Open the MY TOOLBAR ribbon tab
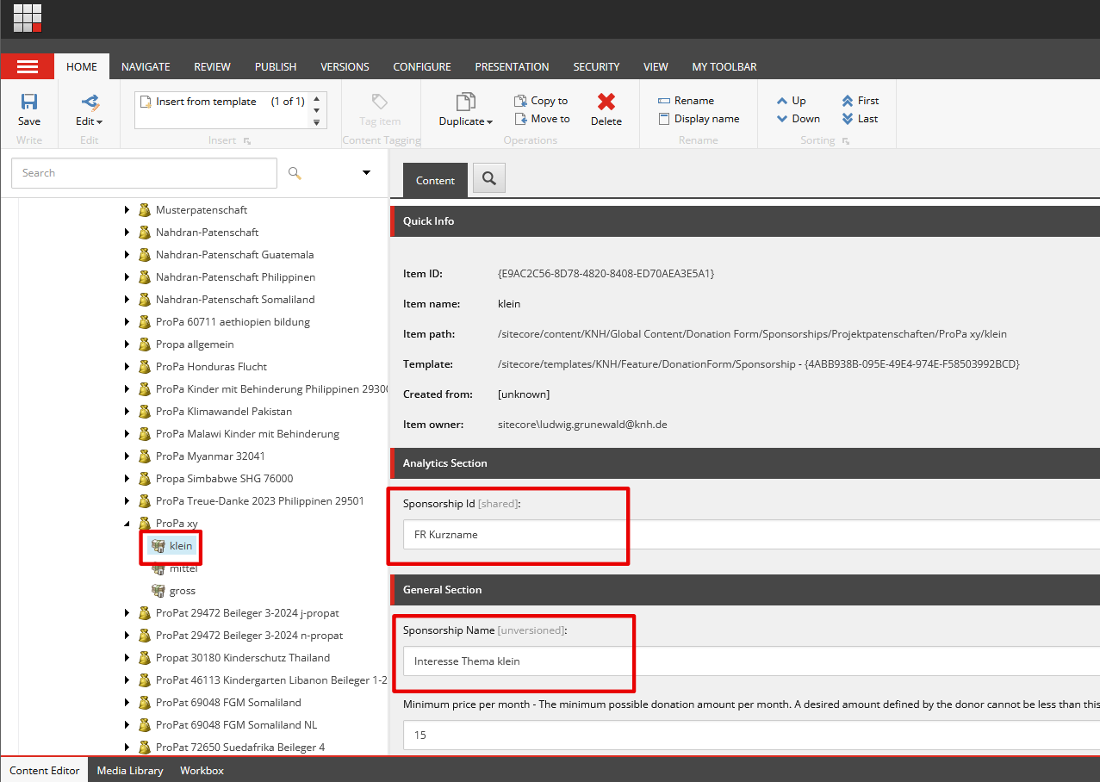1100x782 pixels. click(x=724, y=66)
